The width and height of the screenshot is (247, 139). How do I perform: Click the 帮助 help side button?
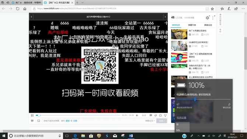(x=220, y=30)
